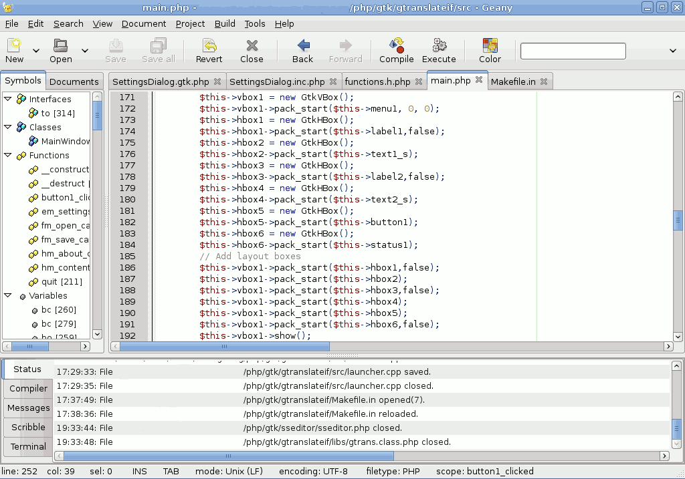Click the Open file toolbar icon
This screenshot has width=685, height=479.
(60, 45)
